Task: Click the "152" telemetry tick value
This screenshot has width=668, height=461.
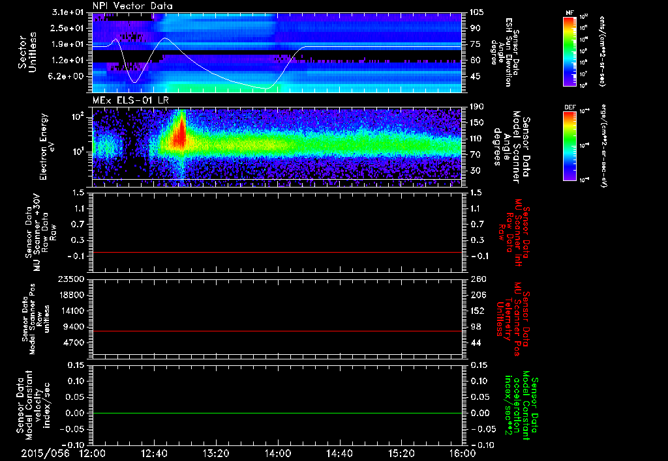Action: [478, 311]
